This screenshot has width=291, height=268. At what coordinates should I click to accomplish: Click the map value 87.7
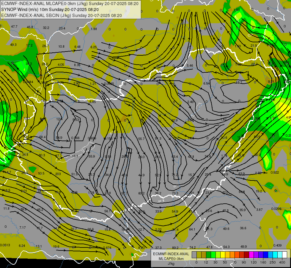point(59,156)
